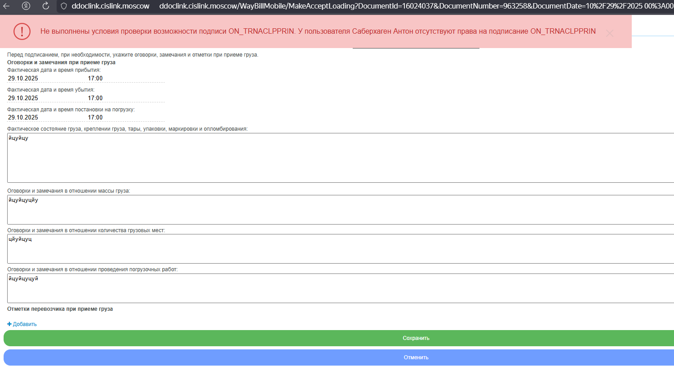Click the browser address bar URL
The height and width of the screenshot is (366, 674).
click(x=416, y=6)
